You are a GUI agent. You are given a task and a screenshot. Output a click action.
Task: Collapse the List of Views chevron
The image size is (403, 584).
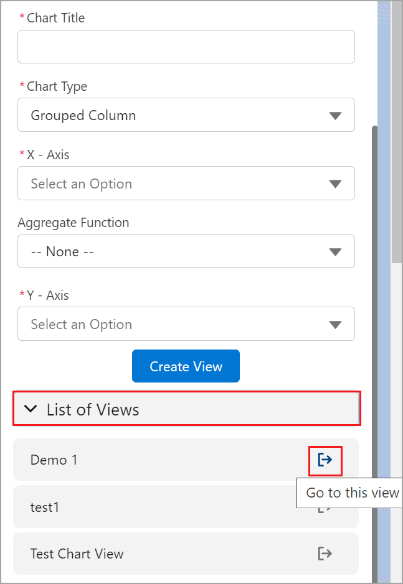click(x=30, y=409)
